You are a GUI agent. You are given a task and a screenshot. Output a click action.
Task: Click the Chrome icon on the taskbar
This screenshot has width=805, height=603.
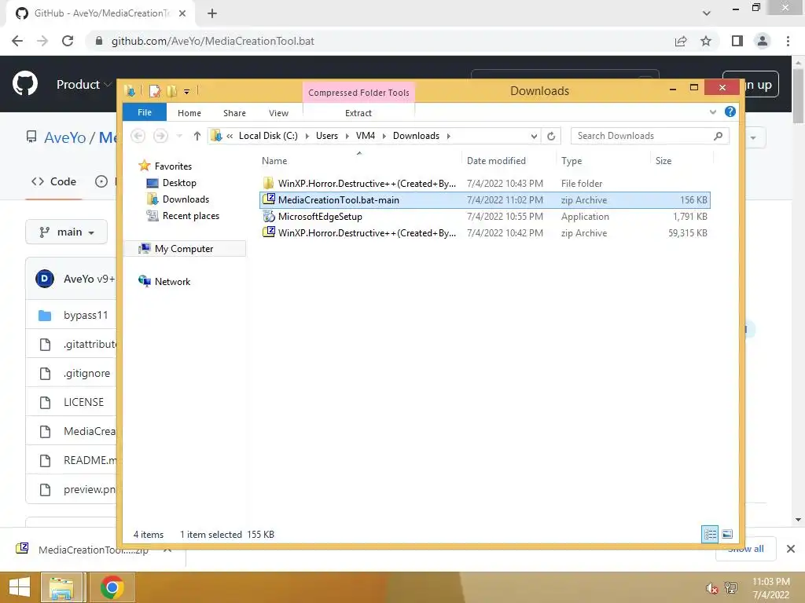click(112, 587)
